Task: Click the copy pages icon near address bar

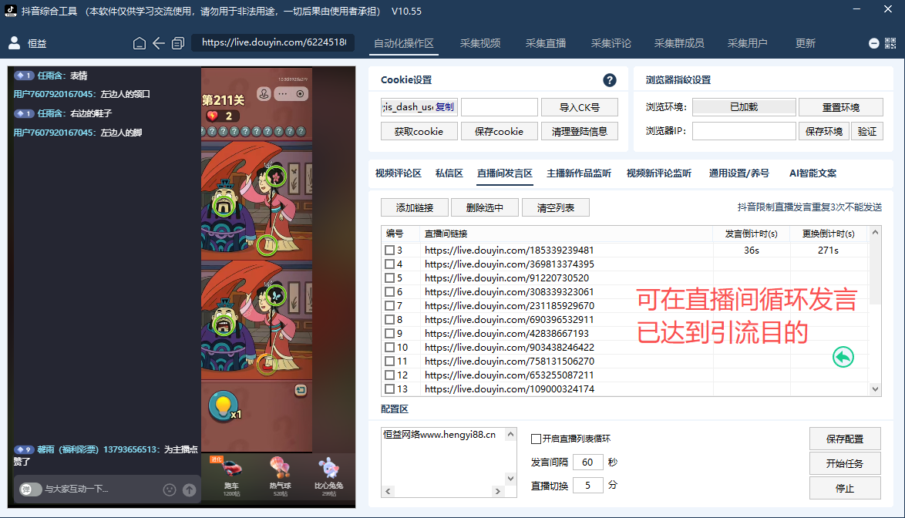Action: point(178,43)
